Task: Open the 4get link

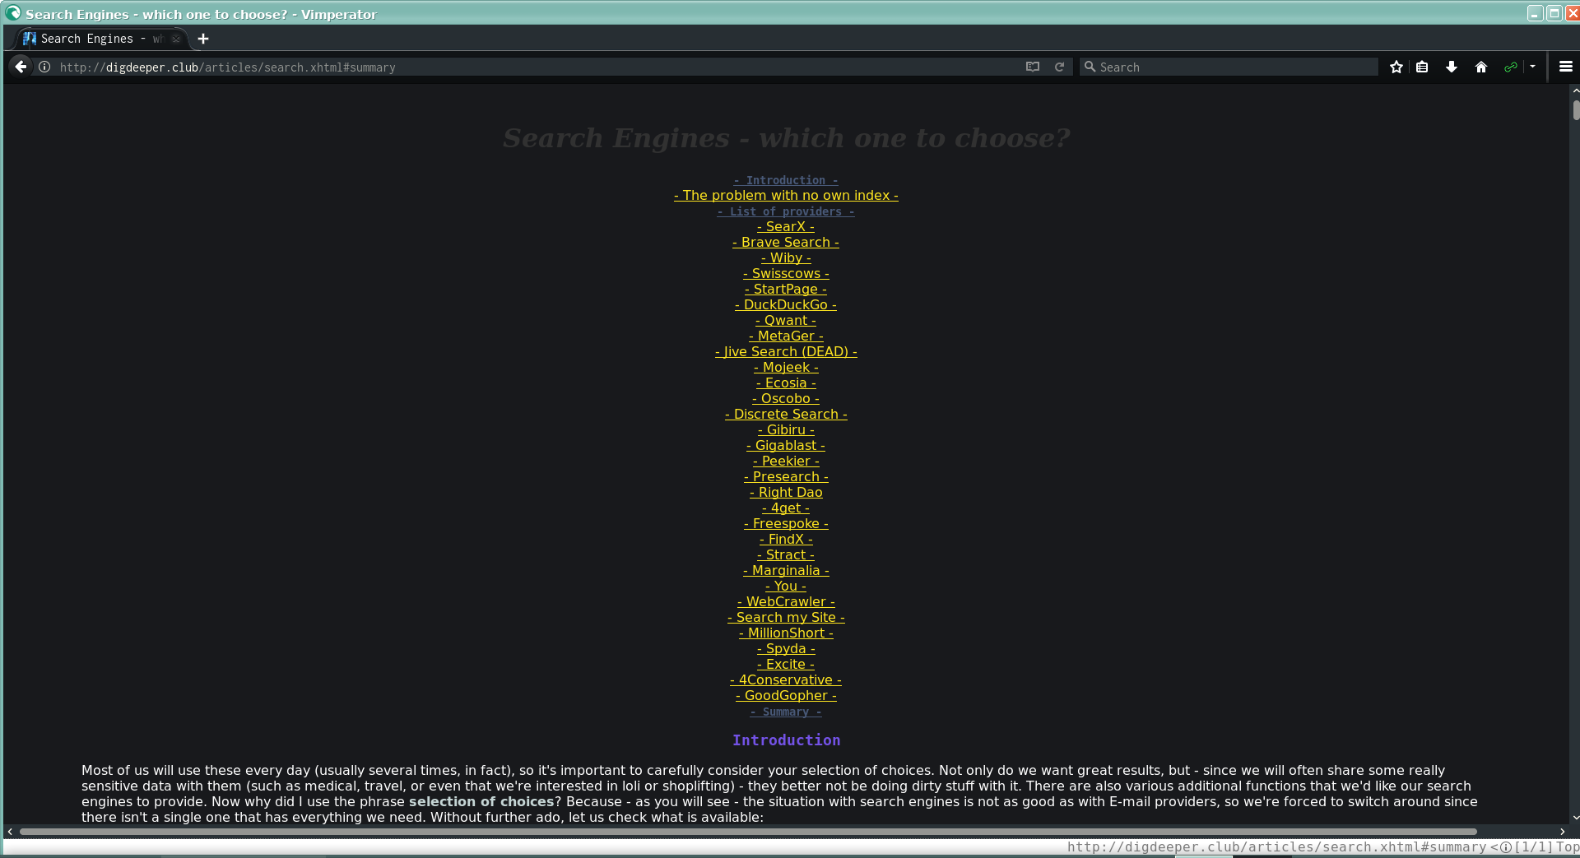Action: (786, 508)
